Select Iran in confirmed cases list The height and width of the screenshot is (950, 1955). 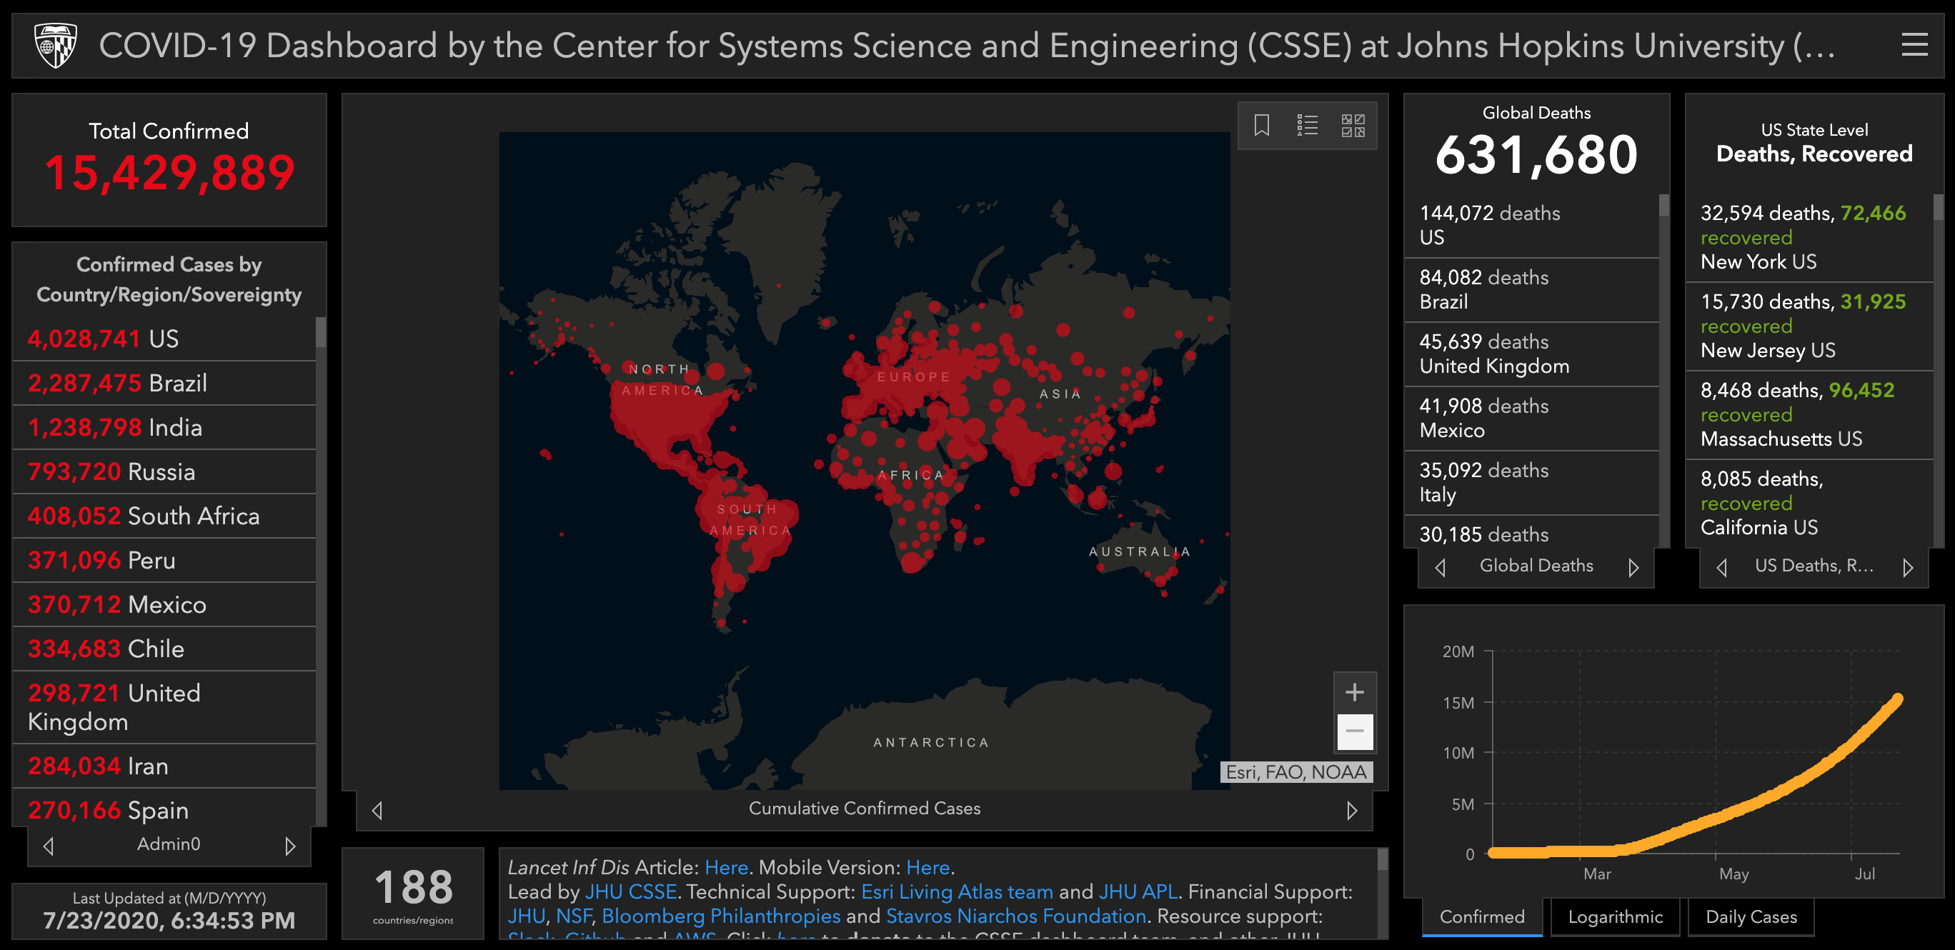(x=164, y=766)
